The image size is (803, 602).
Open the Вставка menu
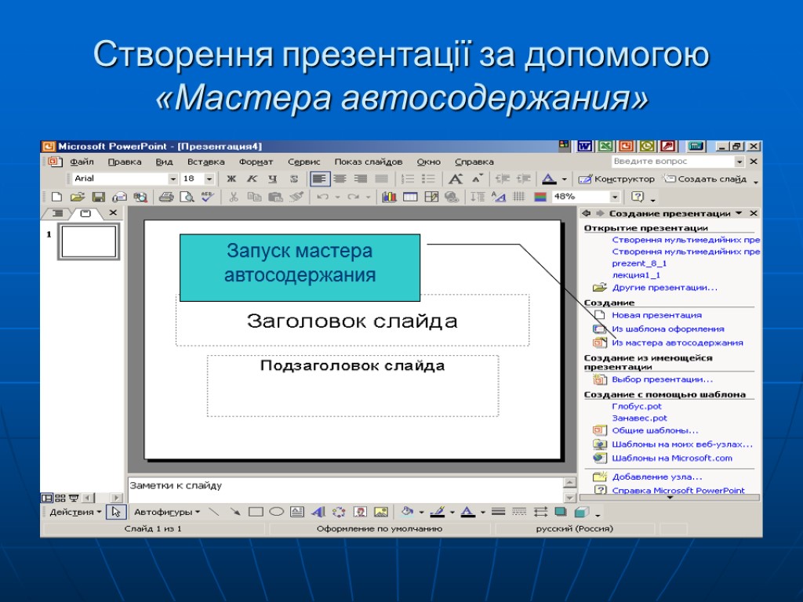pyautogui.click(x=206, y=161)
